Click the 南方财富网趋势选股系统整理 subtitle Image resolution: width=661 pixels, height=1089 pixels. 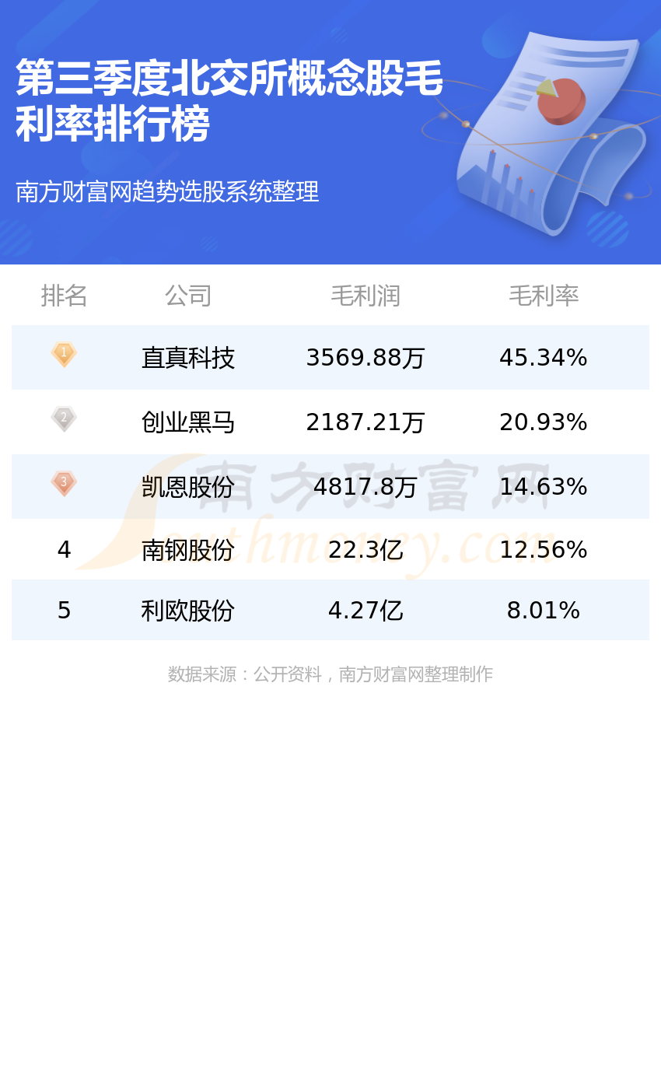coord(167,191)
